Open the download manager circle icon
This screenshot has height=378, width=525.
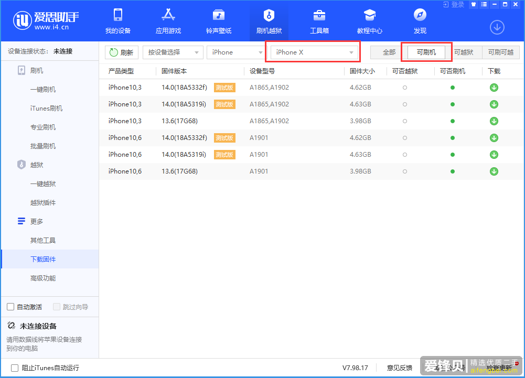click(x=497, y=27)
